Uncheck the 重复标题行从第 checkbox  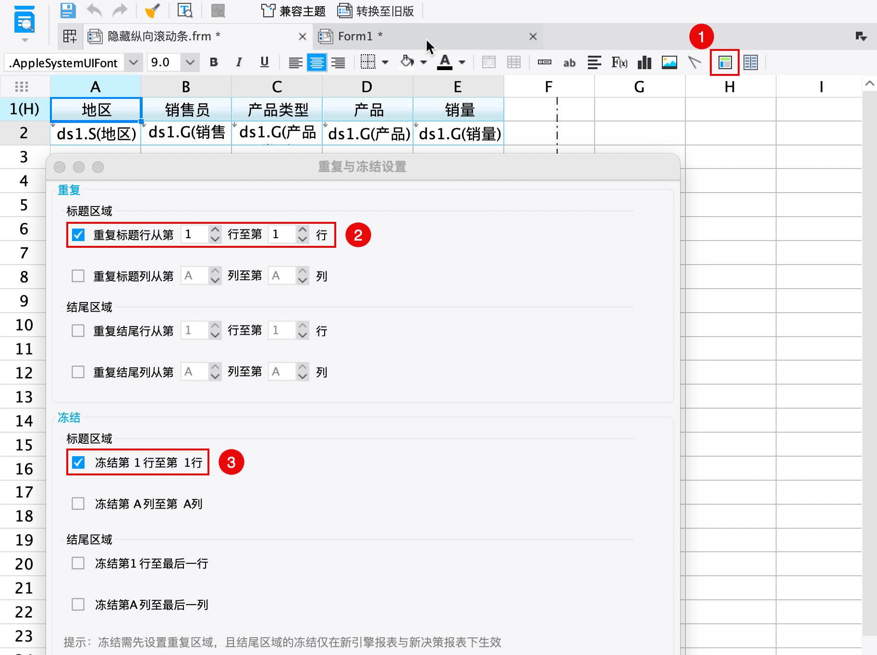click(x=78, y=235)
